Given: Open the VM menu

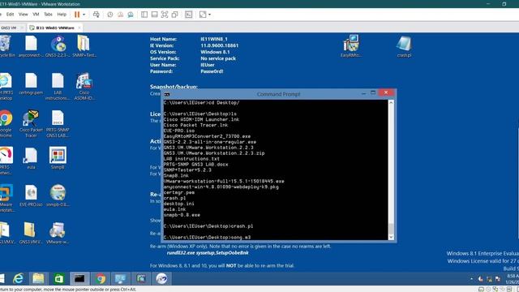Looking at the screenshot, I should coord(36,15).
